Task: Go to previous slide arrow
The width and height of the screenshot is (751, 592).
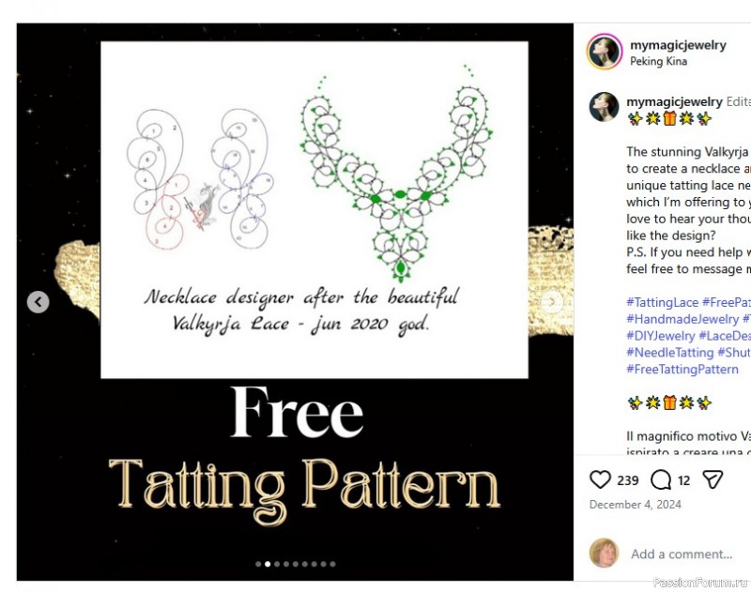Action: [38, 302]
